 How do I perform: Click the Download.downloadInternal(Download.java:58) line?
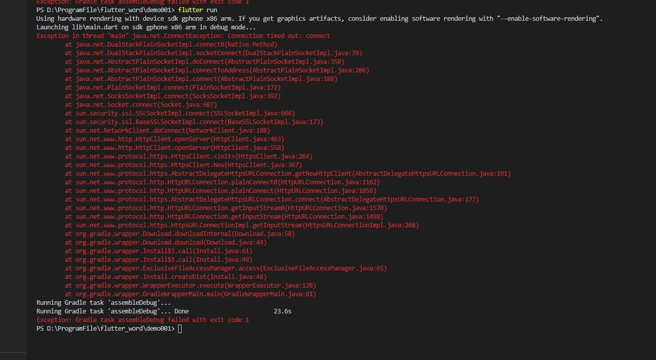(x=180, y=234)
